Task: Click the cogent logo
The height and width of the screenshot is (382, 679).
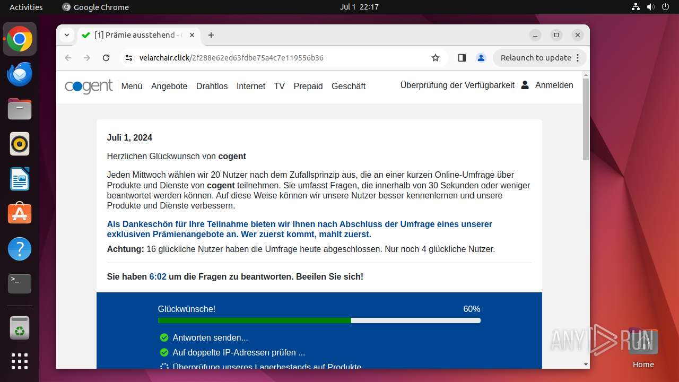Action: coord(89,86)
